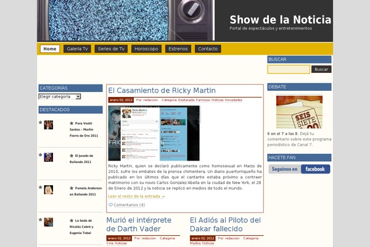Click the 6 en el 7 a las 8 text
This screenshot has width=370, height=247.
(282, 133)
